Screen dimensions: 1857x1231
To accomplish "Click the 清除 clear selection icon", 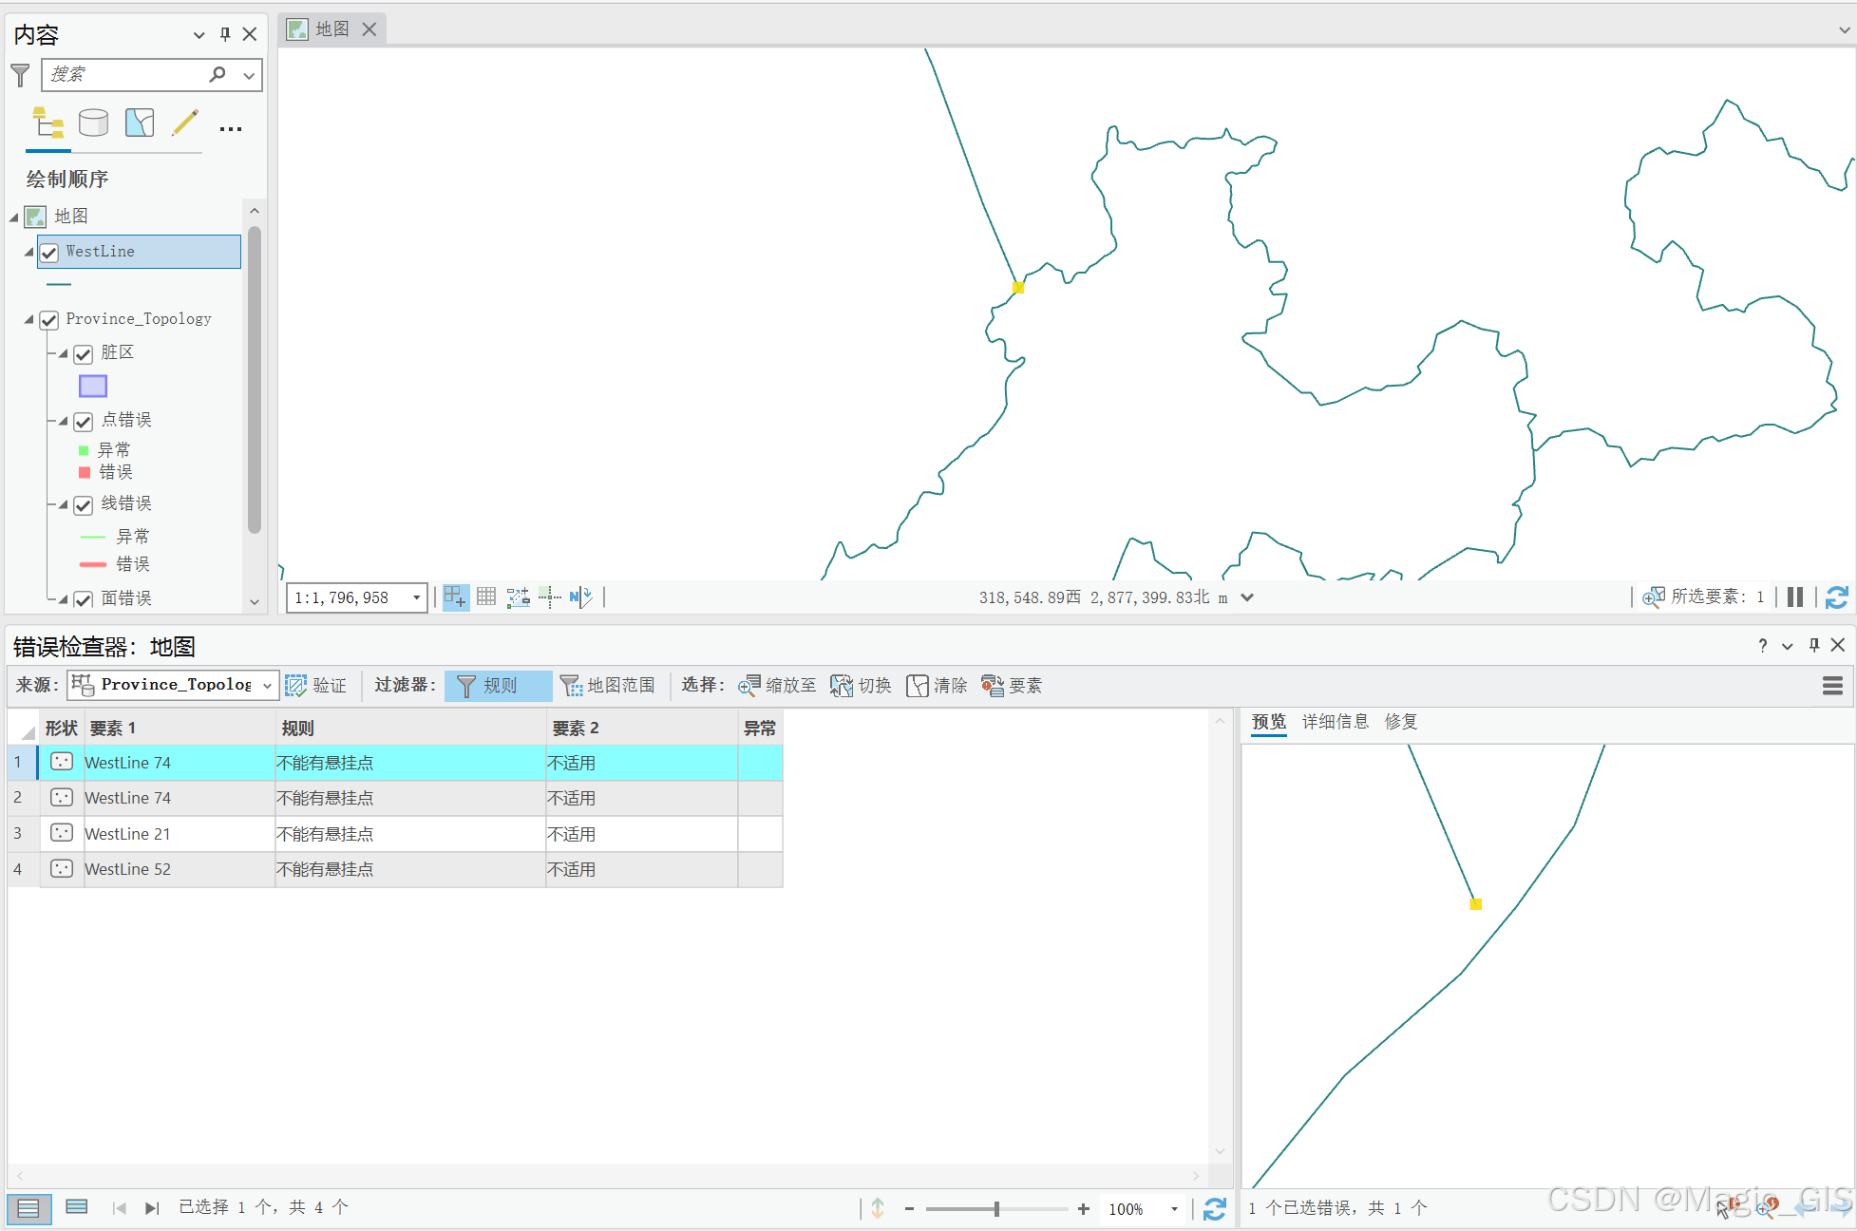I will tap(917, 686).
